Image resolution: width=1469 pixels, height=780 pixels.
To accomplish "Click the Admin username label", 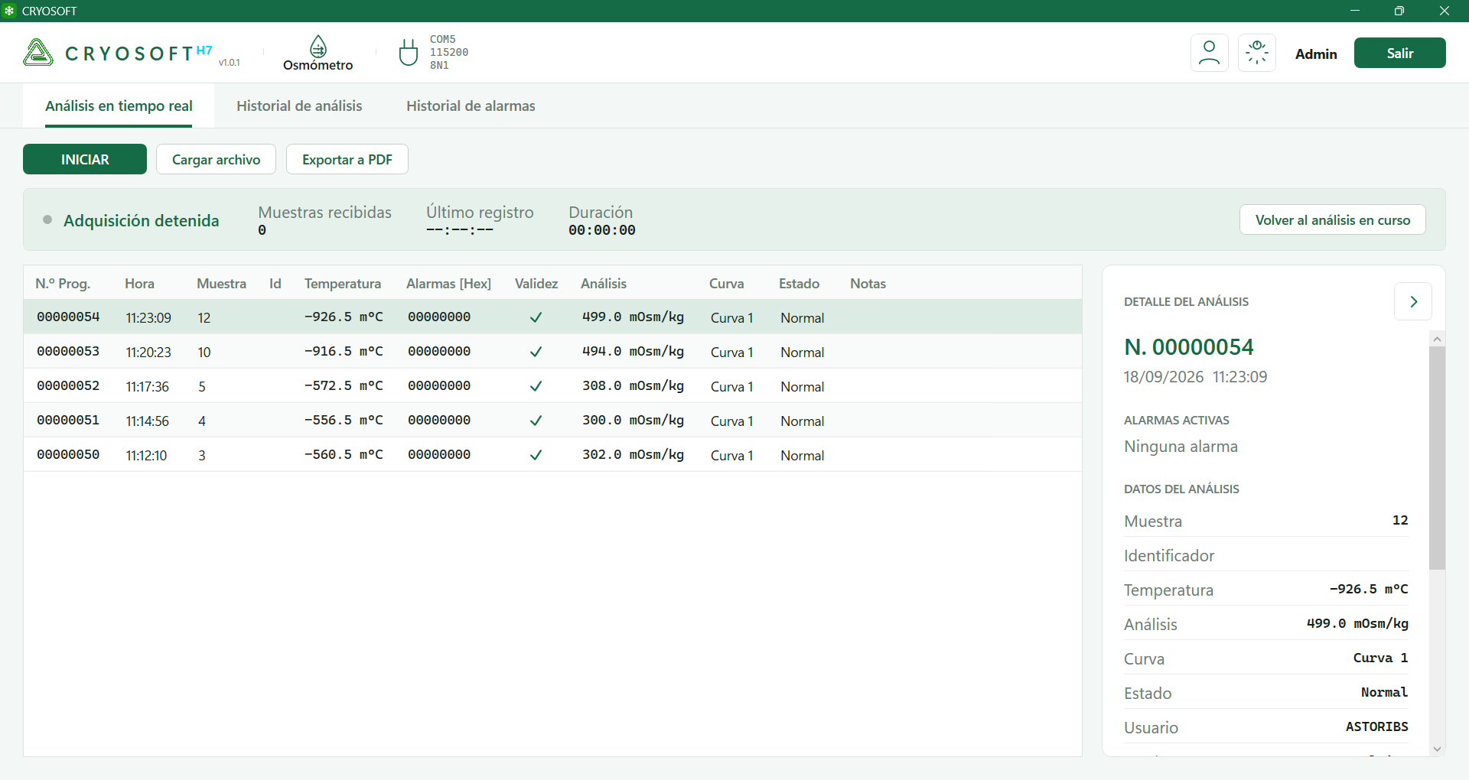I will [x=1316, y=54].
